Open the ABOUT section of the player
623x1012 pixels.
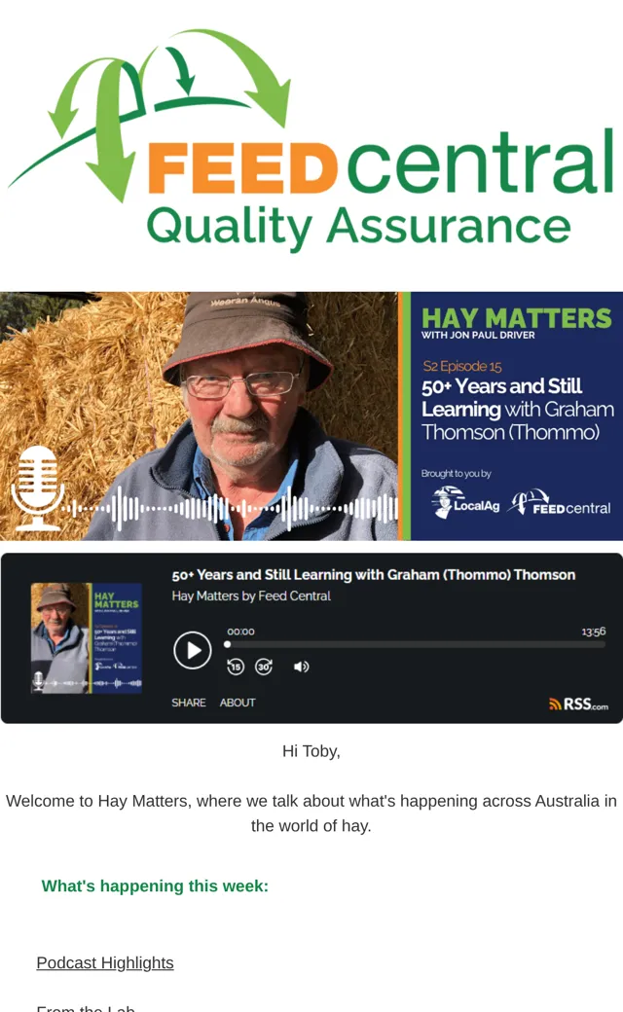tap(238, 703)
